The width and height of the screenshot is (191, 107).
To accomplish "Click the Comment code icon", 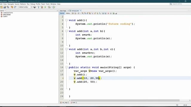I will (114, 13).
